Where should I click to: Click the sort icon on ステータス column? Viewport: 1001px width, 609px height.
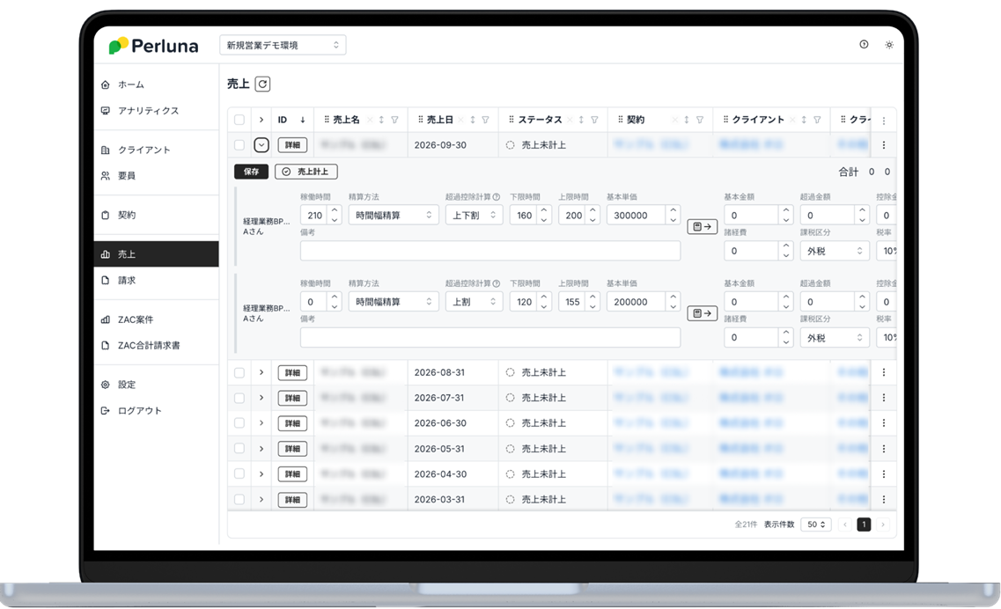click(x=580, y=121)
